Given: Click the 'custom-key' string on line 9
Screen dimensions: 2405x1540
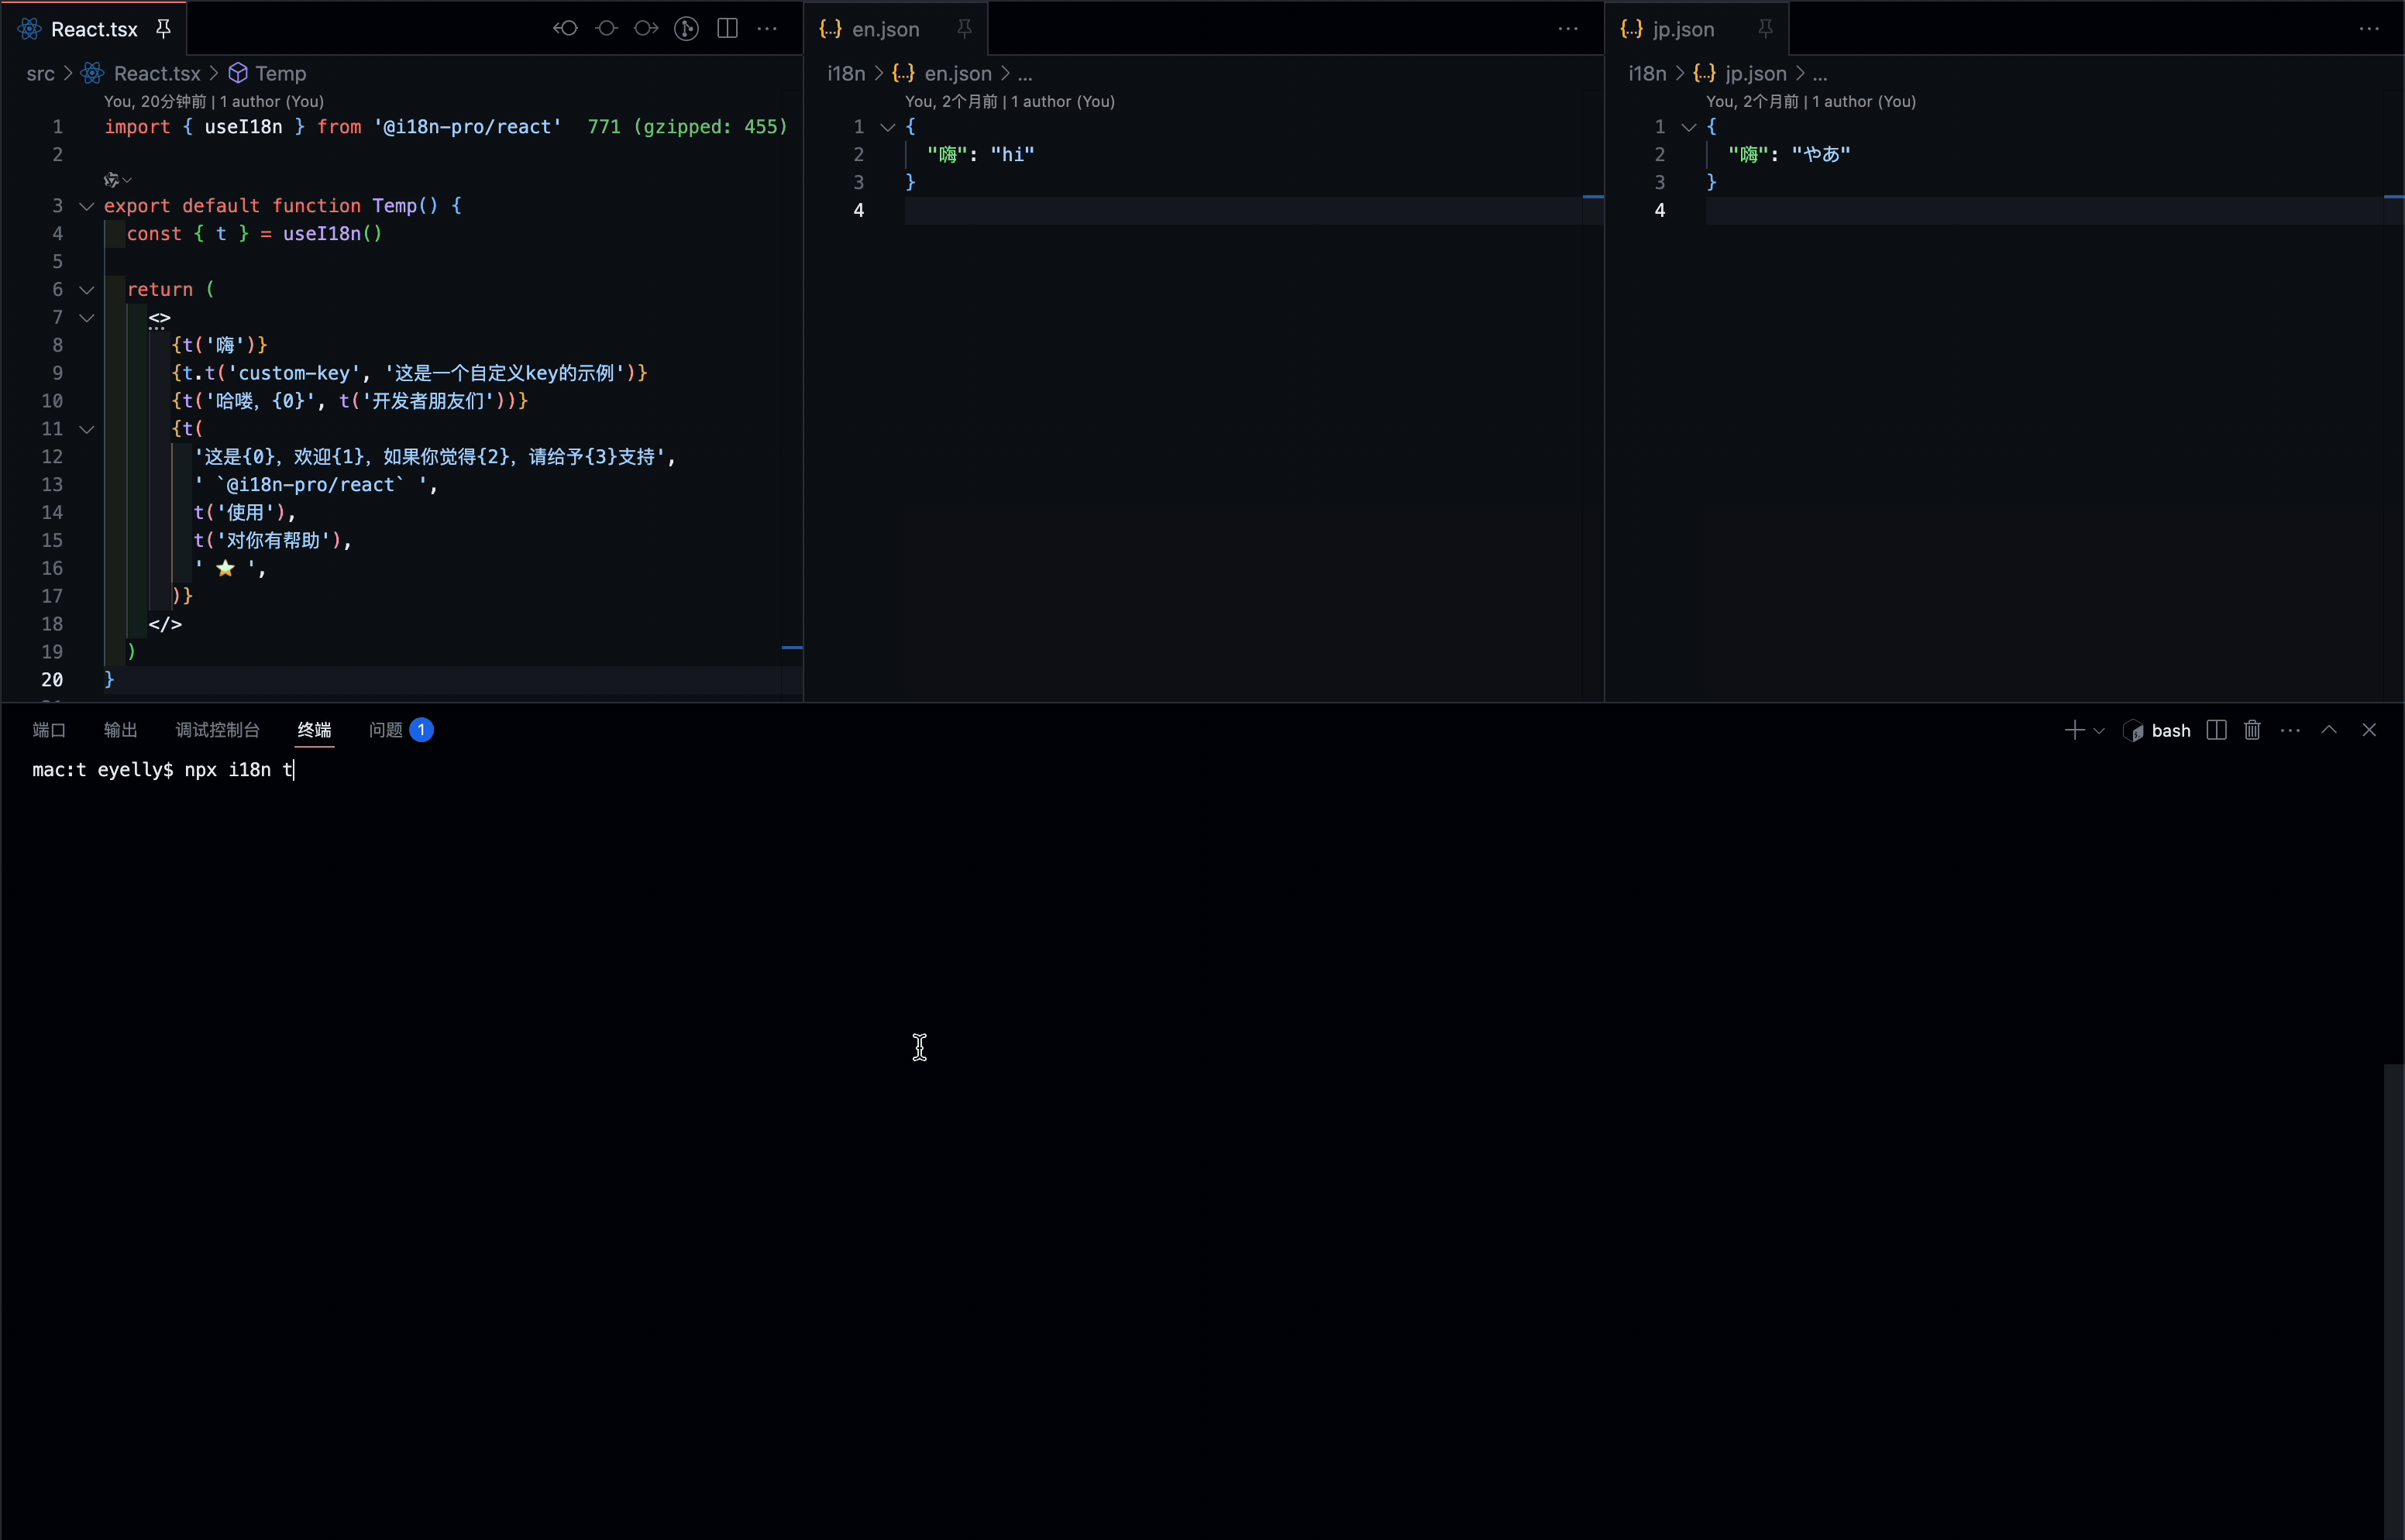Looking at the screenshot, I should point(294,373).
